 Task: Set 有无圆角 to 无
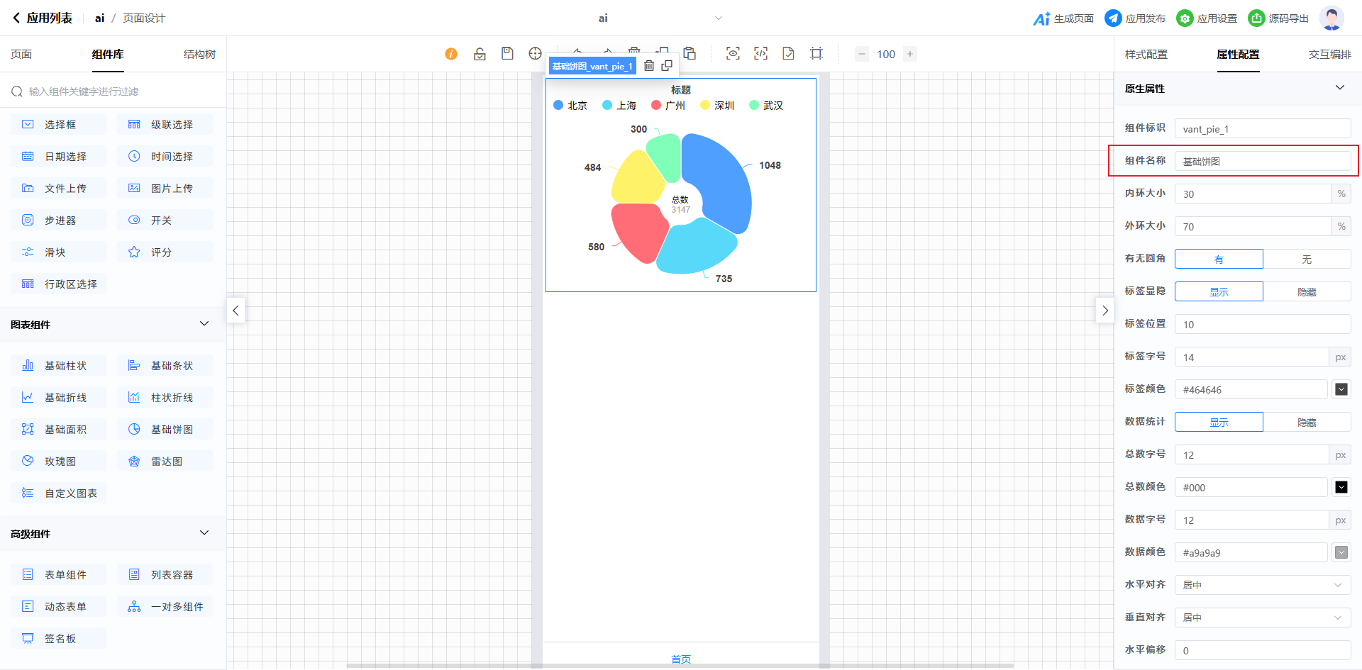(1307, 259)
